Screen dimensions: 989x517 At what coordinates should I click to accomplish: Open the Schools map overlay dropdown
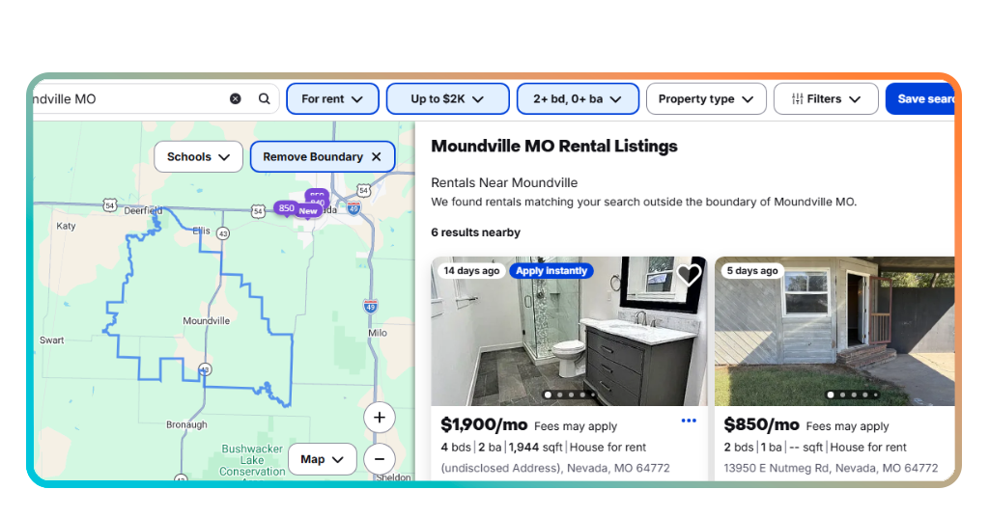click(199, 157)
